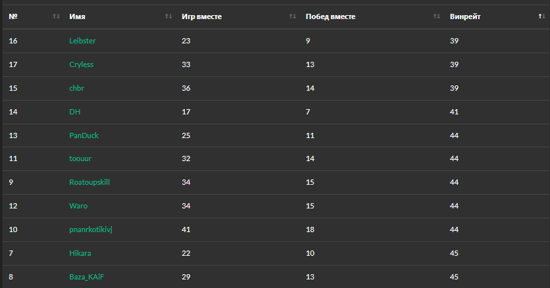Viewport: 550px width, 288px height.
Task: Click PanDuck player name
Action: point(84,135)
